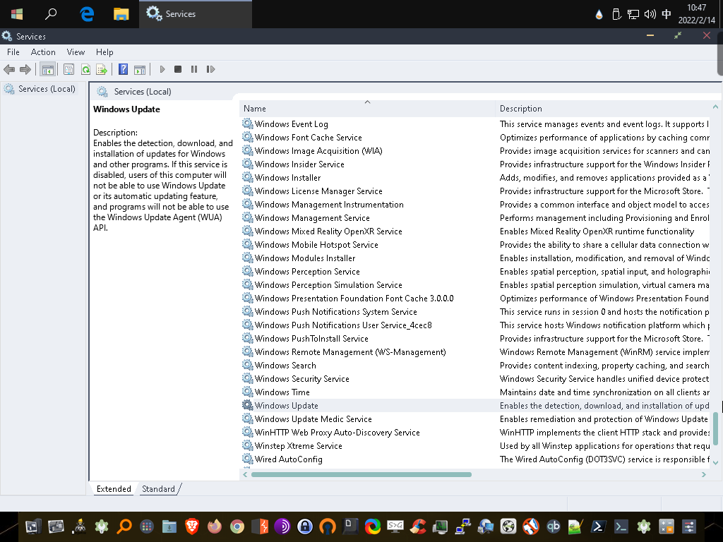The height and width of the screenshot is (542, 723).
Task: Select Winstep Xtreme Service row
Action: [x=475, y=446]
